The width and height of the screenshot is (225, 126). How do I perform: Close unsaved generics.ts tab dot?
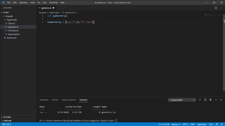click(53, 8)
